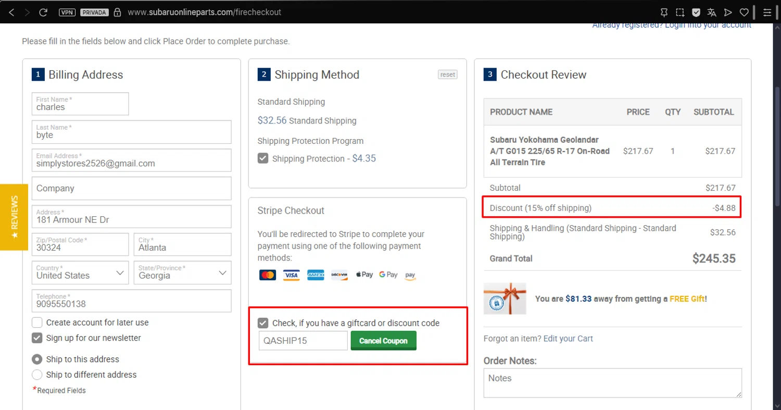Open the VPN badge in address bar
The image size is (781, 410).
tap(67, 12)
